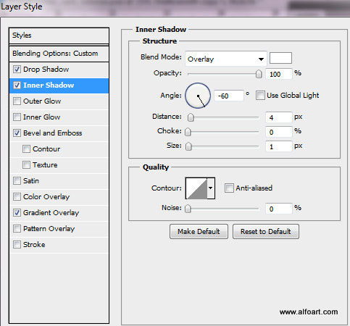Enable the Anti-aliased checkbox

(x=229, y=188)
